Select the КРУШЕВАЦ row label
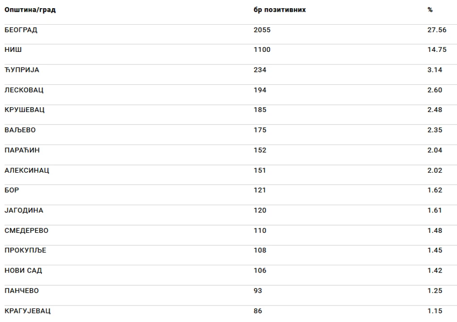 coord(25,110)
